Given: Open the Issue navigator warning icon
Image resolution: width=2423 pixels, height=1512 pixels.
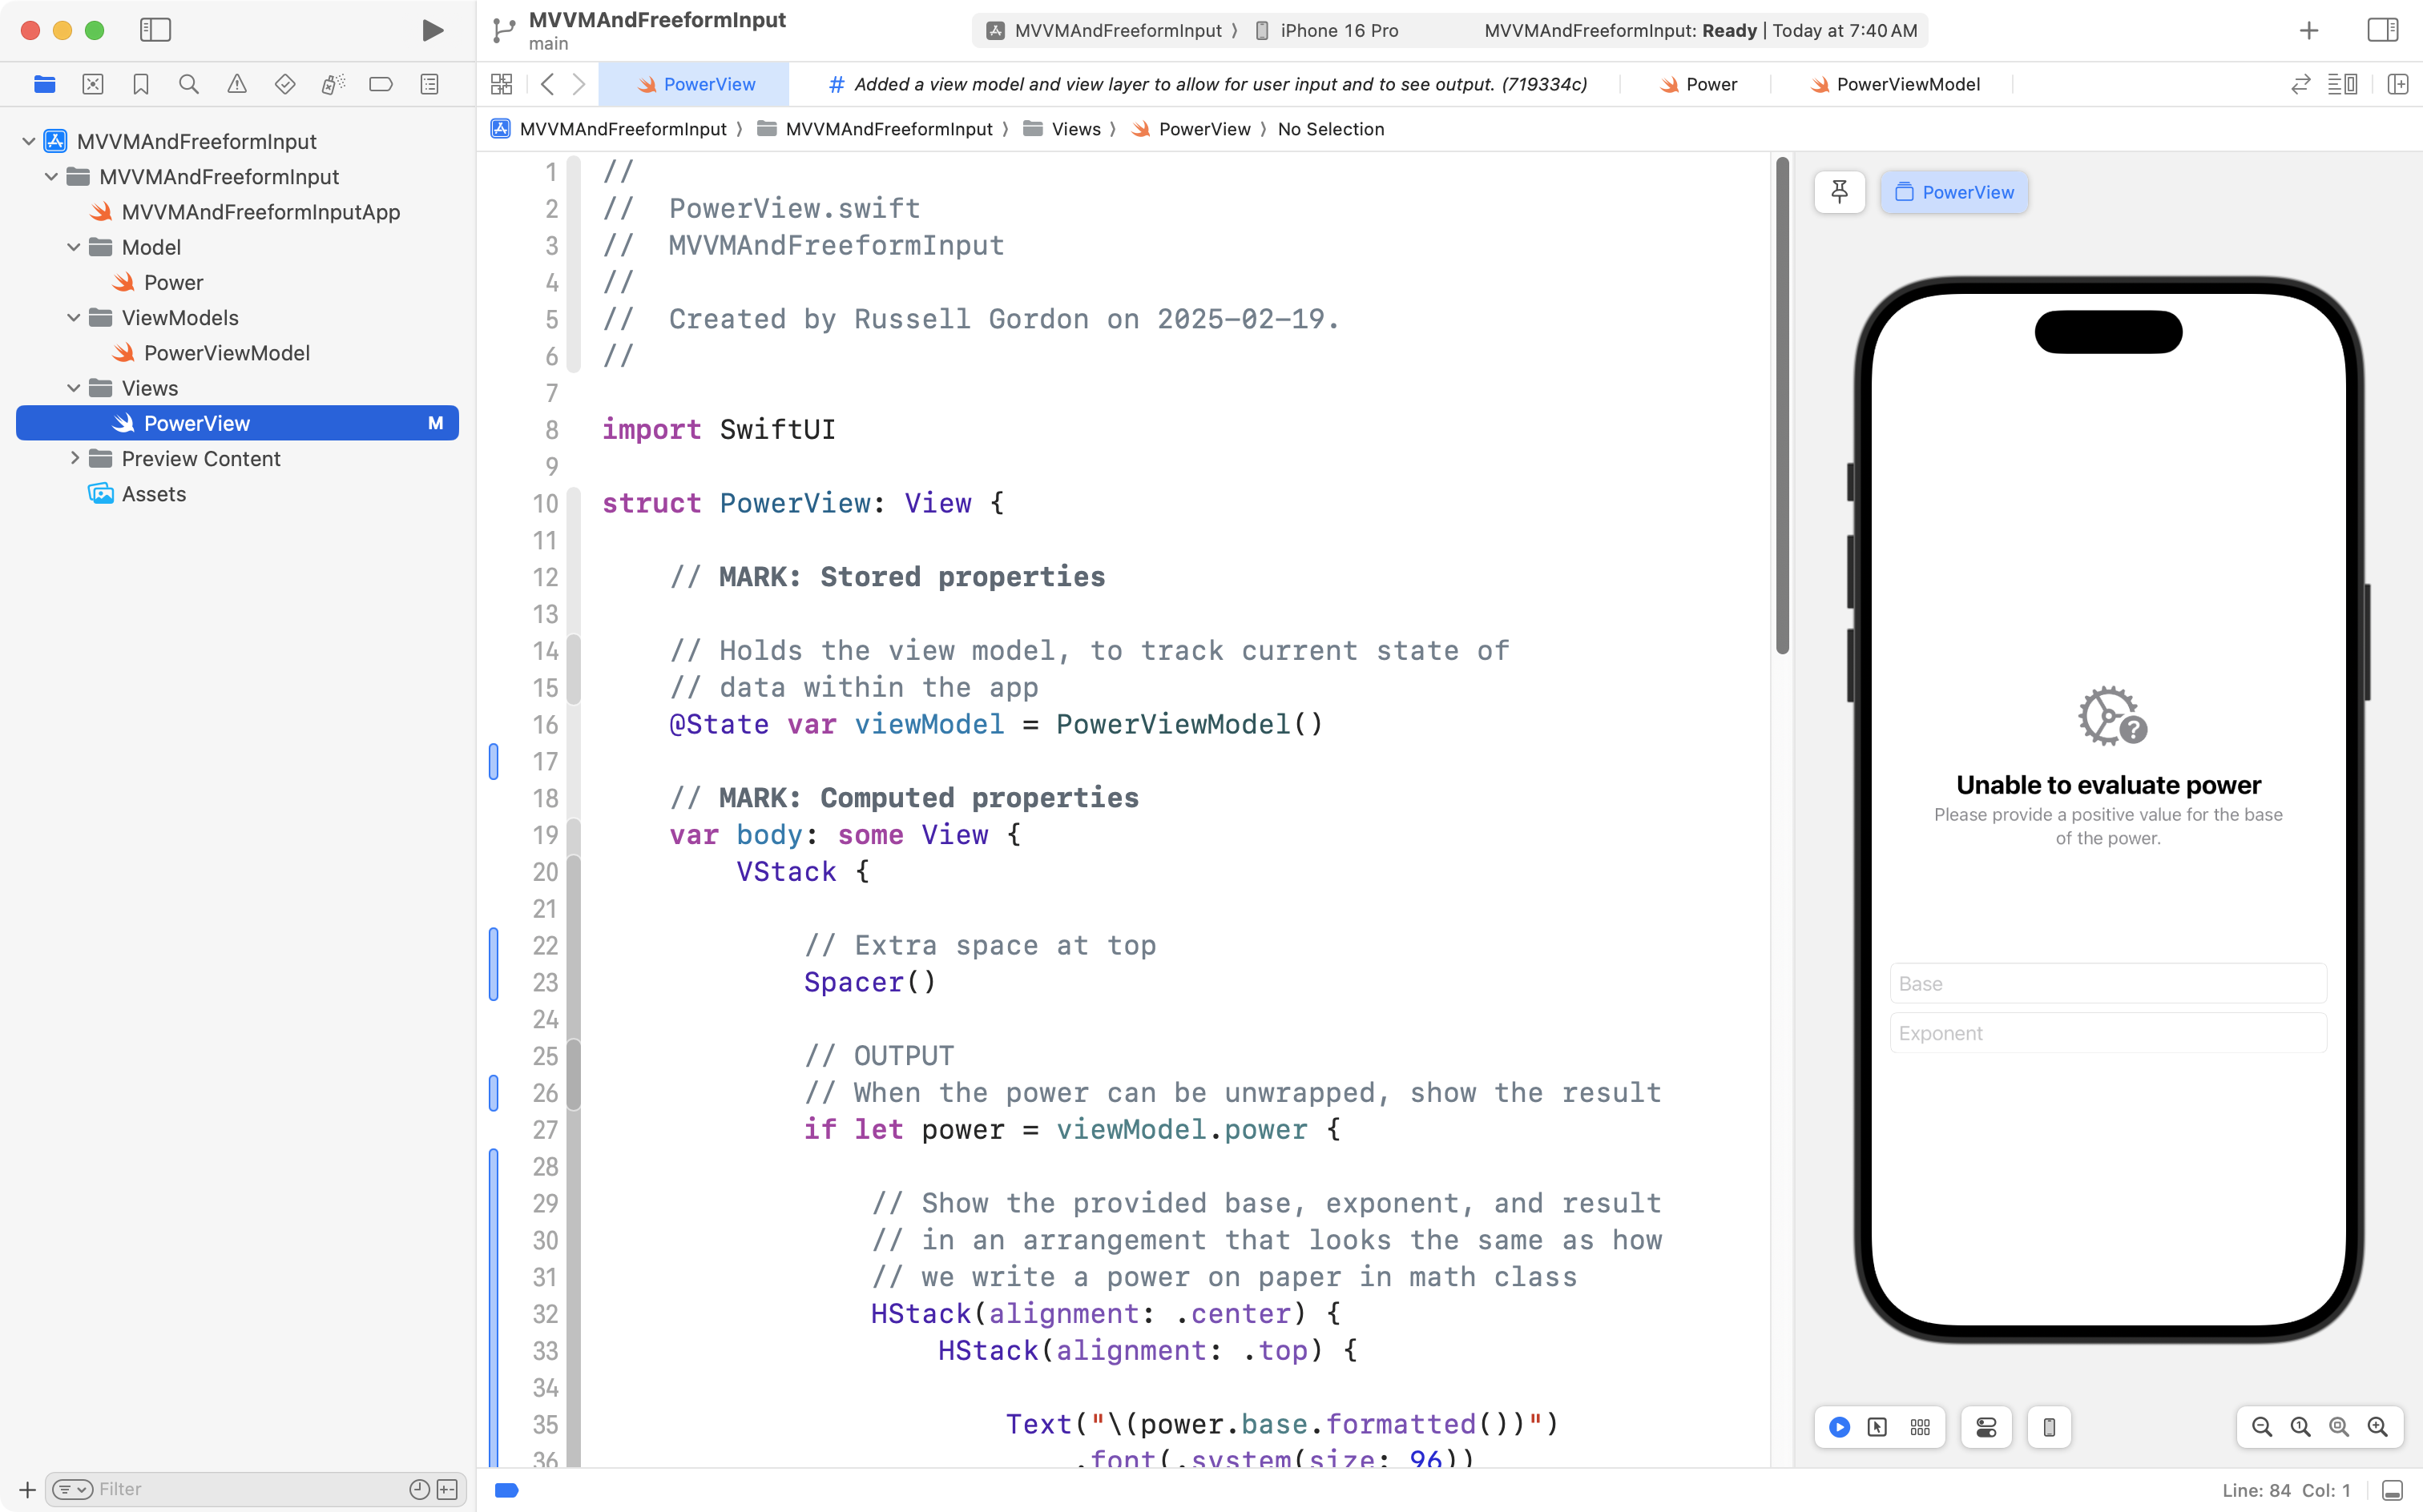Looking at the screenshot, I should click(237, 84).
